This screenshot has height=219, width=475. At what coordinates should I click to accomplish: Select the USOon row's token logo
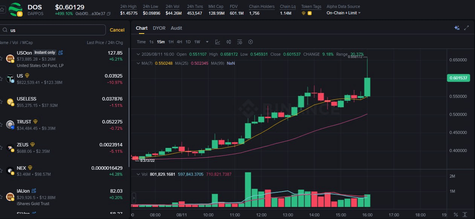[x=10, y=59]
